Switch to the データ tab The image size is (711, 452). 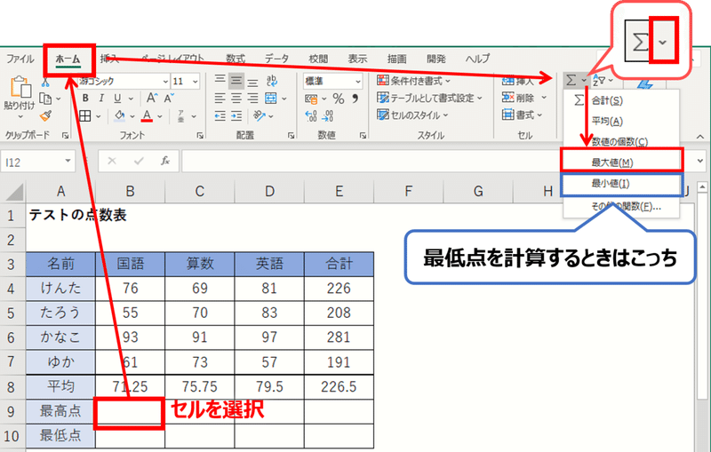coord(276,59)
